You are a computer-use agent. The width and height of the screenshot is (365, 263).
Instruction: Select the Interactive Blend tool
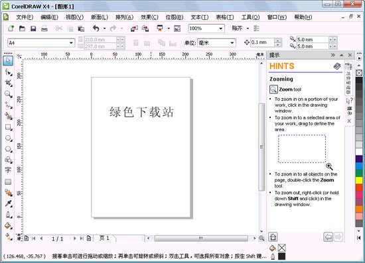click(x=9, y=193)
